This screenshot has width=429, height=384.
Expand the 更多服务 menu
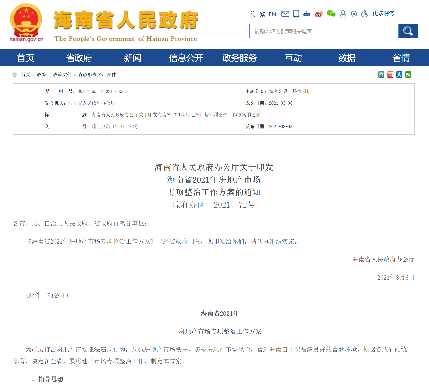(x=383, y=14)
